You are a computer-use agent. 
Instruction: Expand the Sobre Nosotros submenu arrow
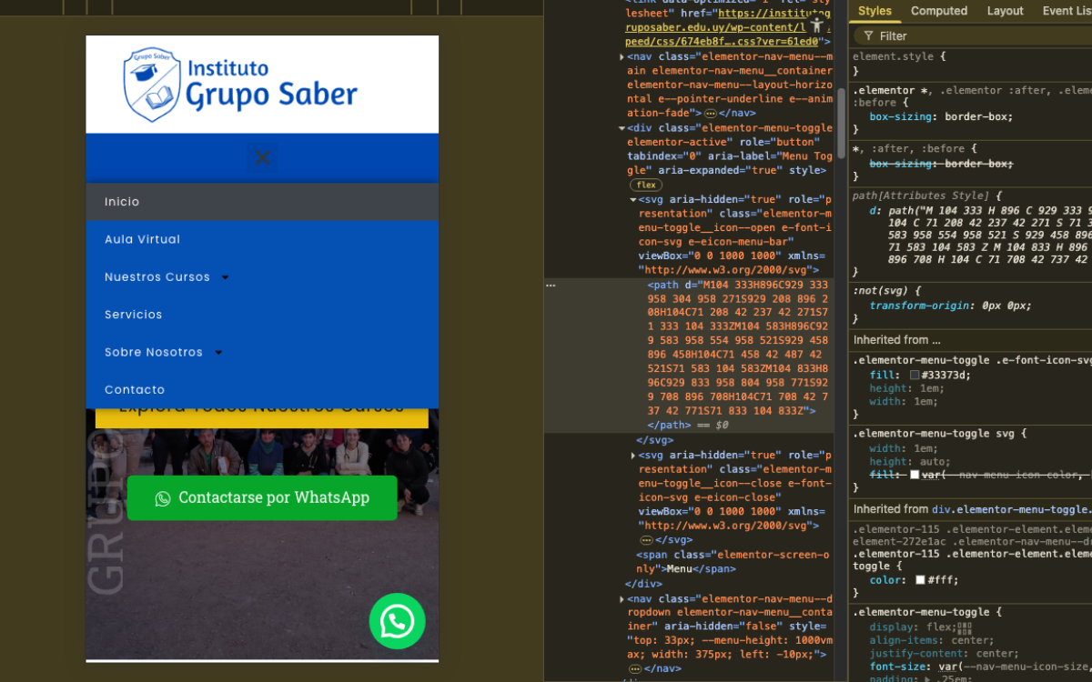pos(218,353)
